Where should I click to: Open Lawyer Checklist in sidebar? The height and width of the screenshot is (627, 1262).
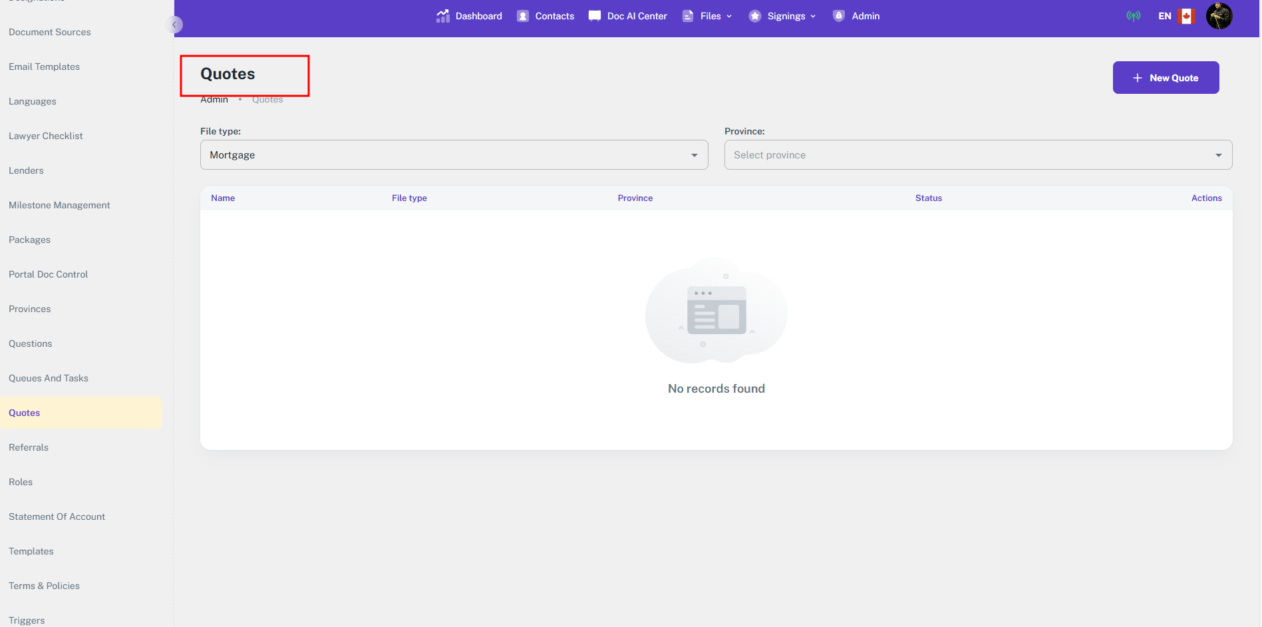(46, 136)
